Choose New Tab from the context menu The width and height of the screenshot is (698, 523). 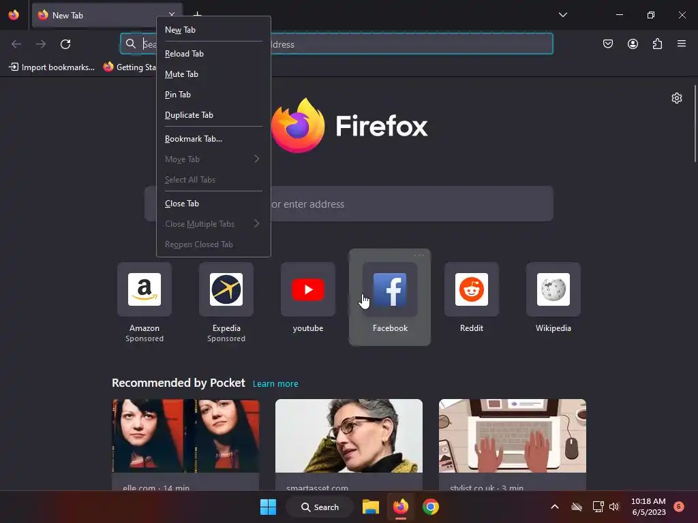click(x=213, y=30)
